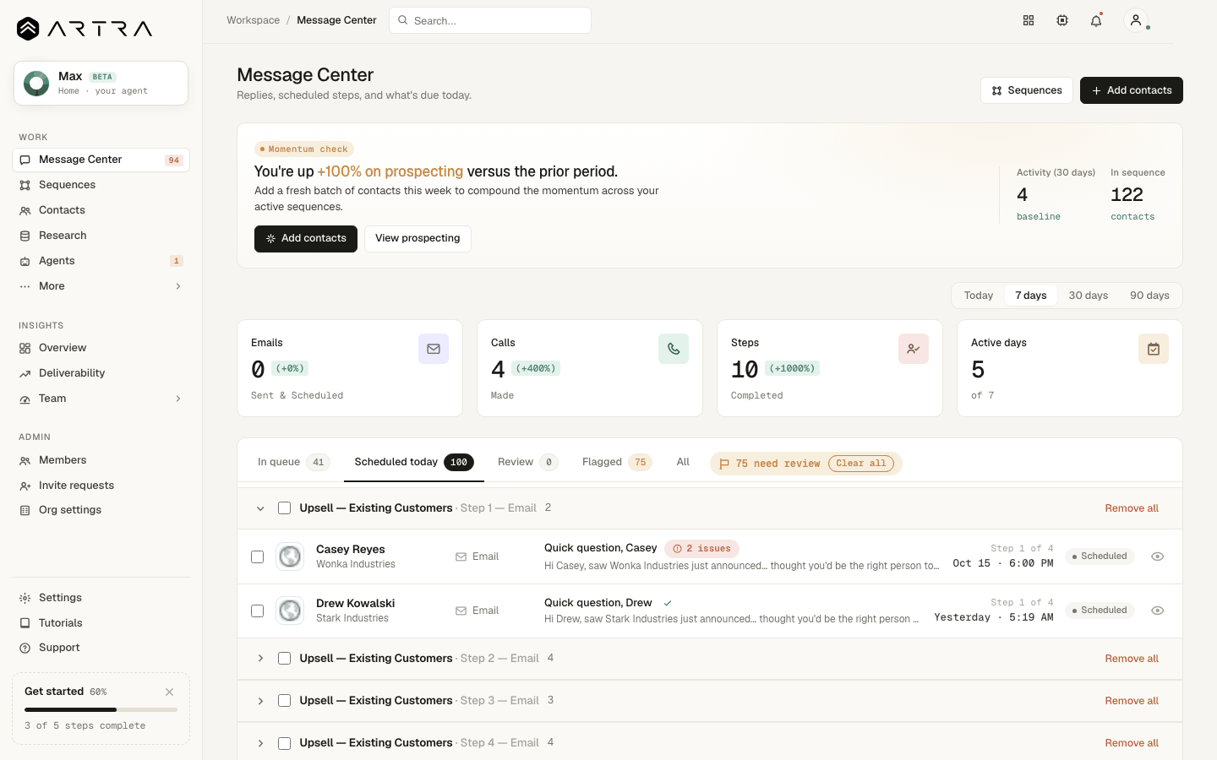Open notifications bell
This screenshot has width=1217, height=760.
1096,20
